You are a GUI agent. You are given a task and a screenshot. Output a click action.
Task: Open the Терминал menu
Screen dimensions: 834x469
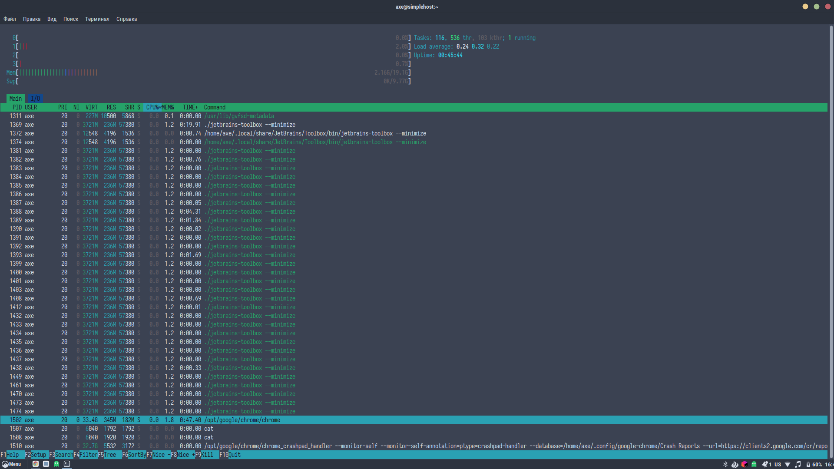[97, 19]
